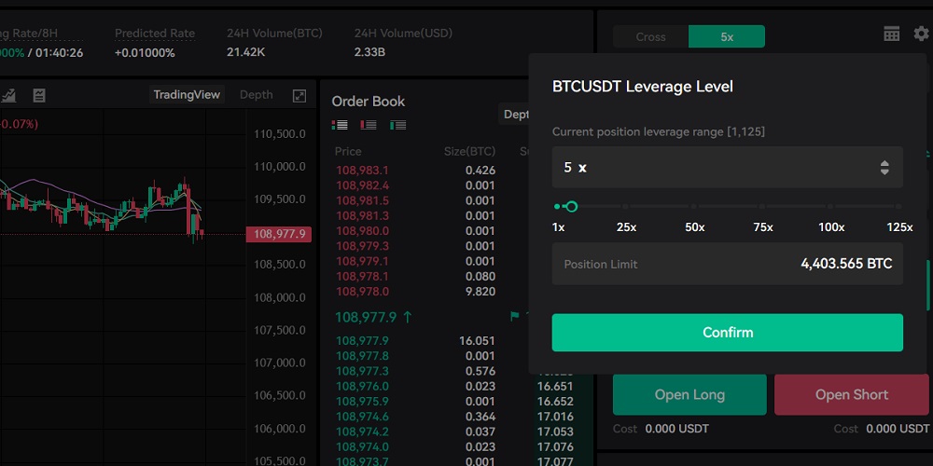This screenshot has width=933, height=466.
Task: Open order book depth dropdown
Action: click(515, 115)
